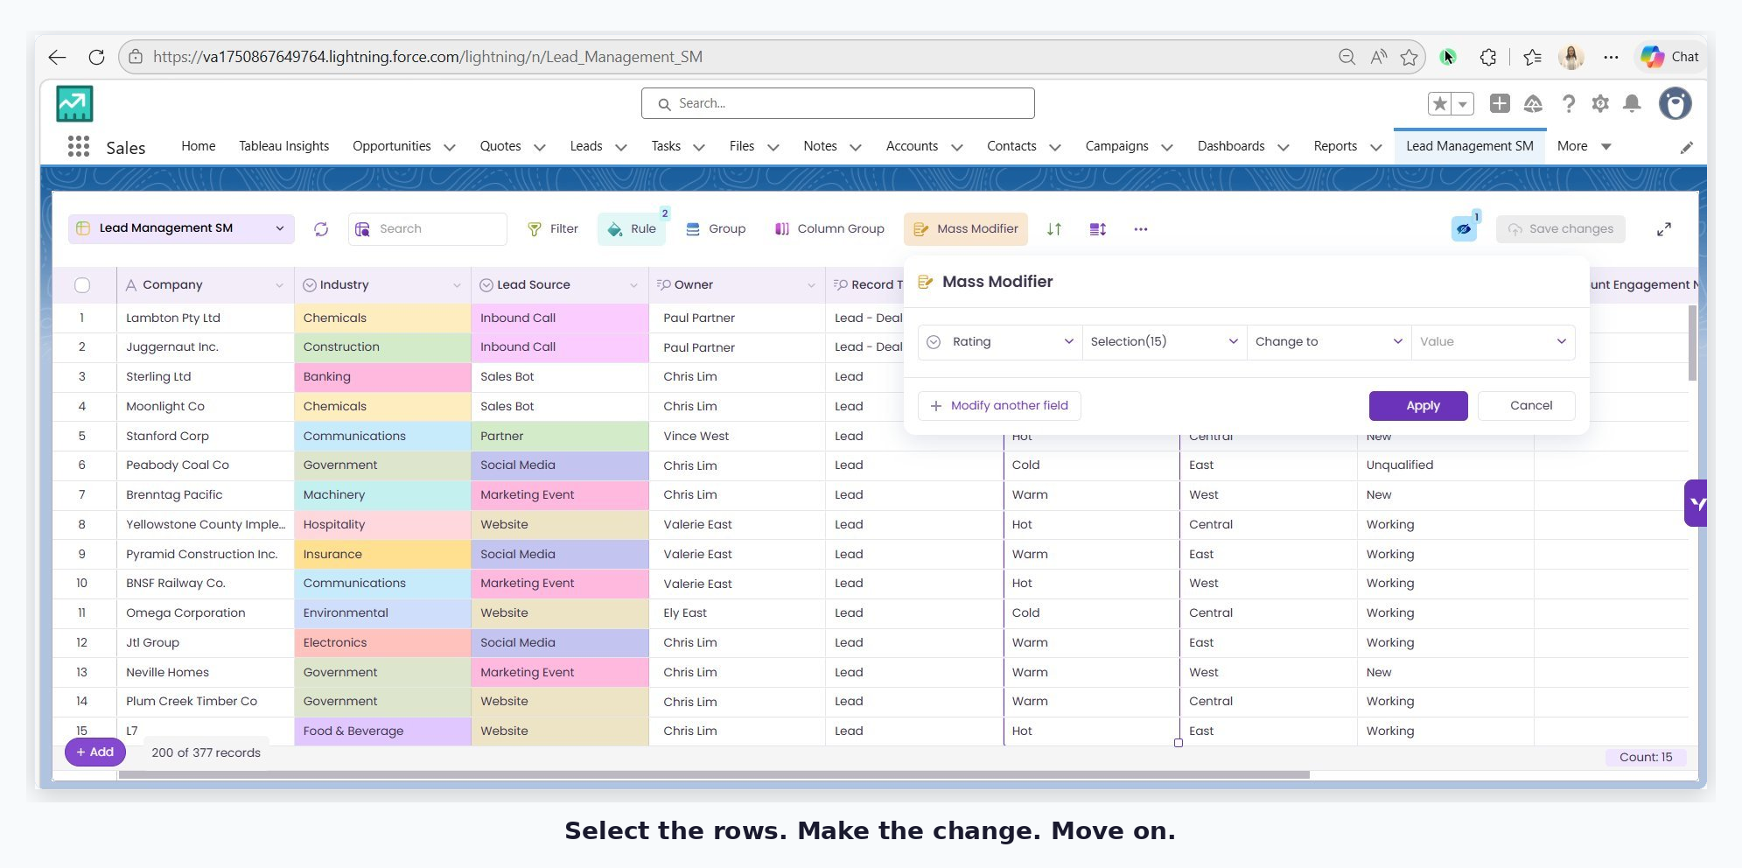The height and width of the screenshot is (868, 1742).
Task: Open Copilot Chat in browser toolbar
Action: 1669,57
